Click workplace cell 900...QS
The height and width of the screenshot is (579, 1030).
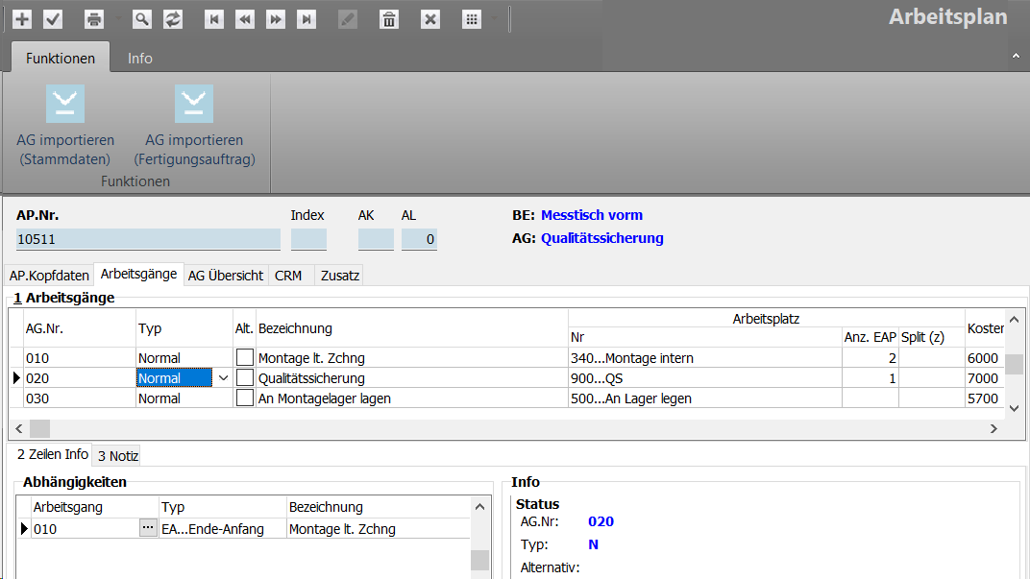click(x=705, y=378)
